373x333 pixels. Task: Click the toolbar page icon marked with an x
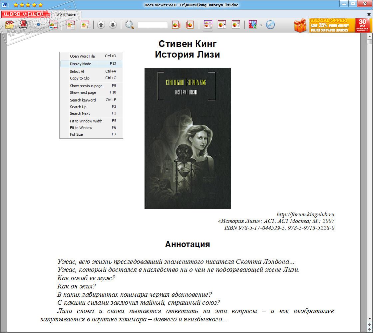click(x=85, y=25)
